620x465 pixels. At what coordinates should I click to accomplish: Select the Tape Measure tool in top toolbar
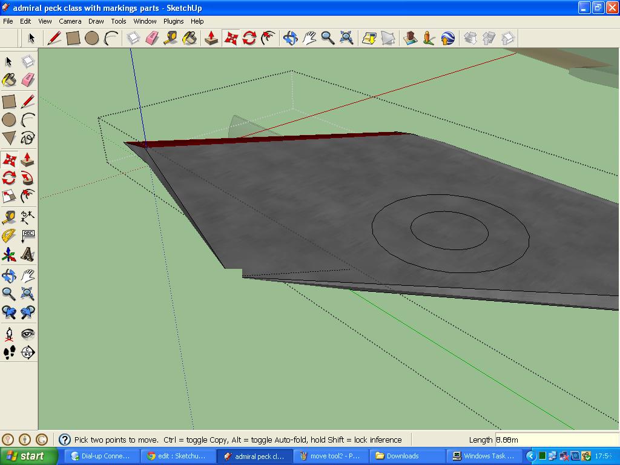pos(171,38)
